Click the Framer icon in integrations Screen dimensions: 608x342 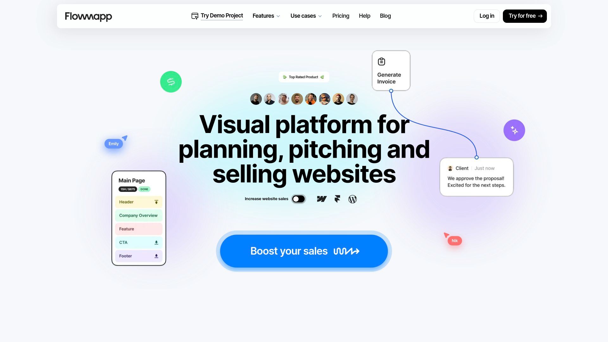(337, 199)
